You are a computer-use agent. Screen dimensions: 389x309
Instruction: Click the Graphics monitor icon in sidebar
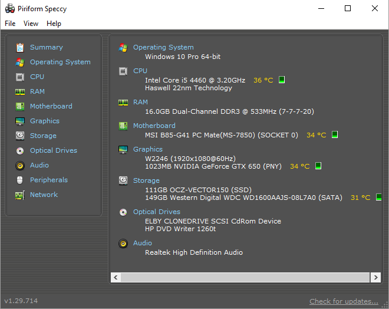pyautogui.click(x=20, y=121)
